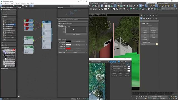
Task: Click the mask-shaped icon in second toolbar row
Action: pyautogui.click(x=114, y=9)
